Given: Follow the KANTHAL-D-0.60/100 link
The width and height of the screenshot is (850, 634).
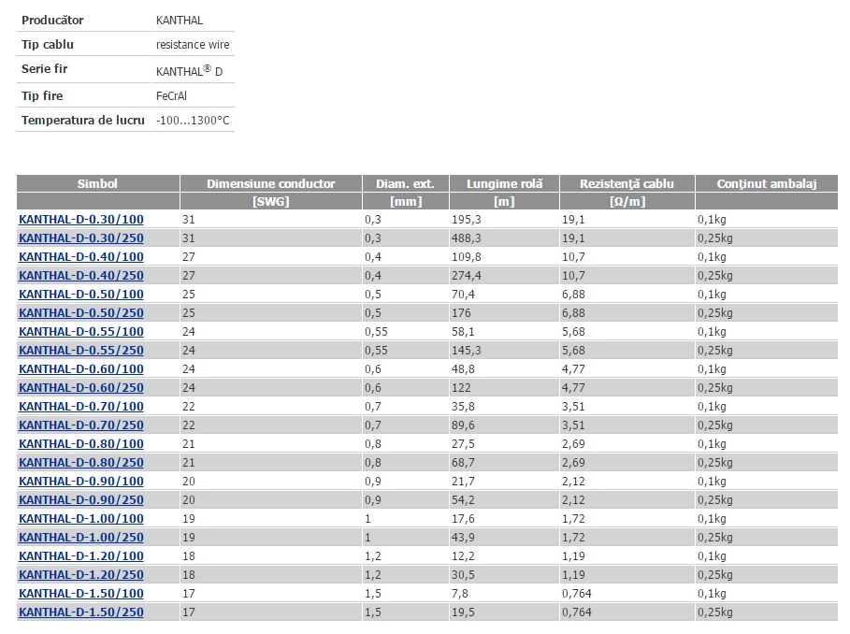Looking at the screenshot, I should click(81, 369).
